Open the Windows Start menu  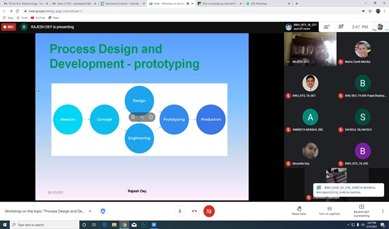pos(5,225)
